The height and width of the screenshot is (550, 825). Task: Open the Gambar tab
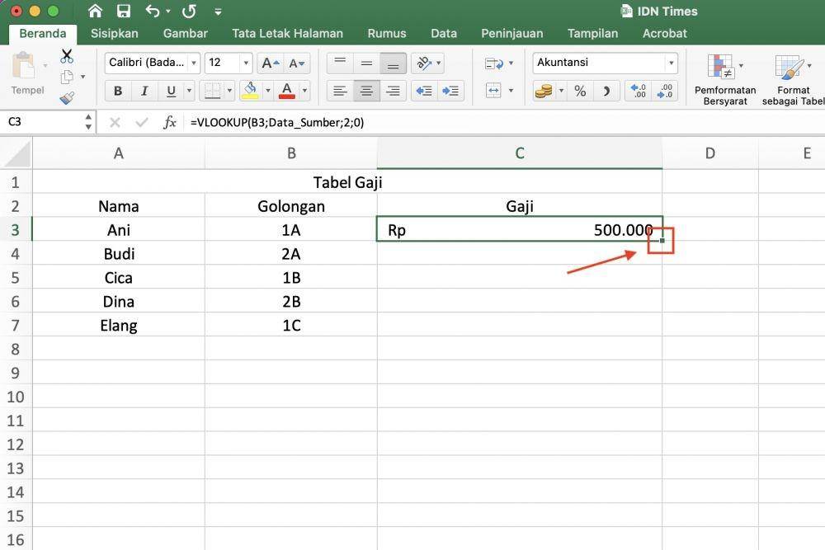coord(185,34)
